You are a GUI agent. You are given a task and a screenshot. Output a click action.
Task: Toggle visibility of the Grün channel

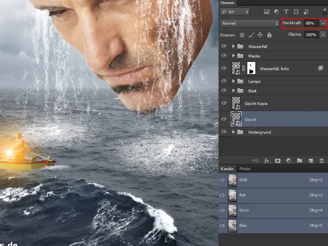click(222, 210)
